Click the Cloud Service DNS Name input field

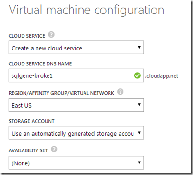76,75
